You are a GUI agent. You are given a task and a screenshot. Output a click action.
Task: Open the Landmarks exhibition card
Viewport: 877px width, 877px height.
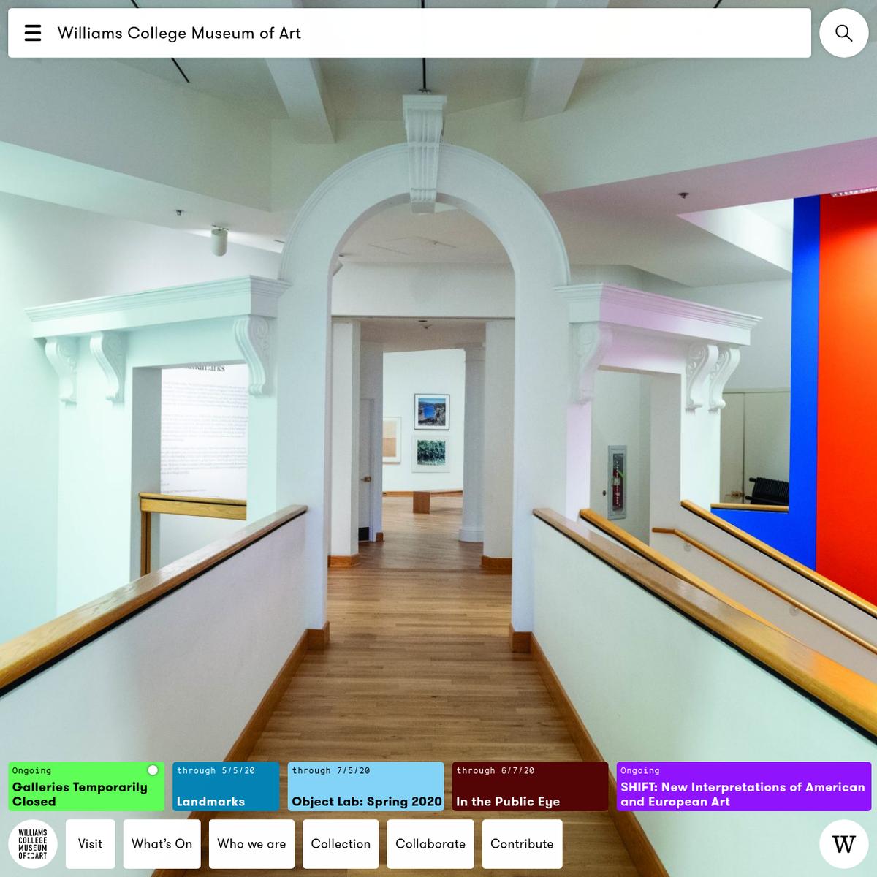coord(226,787)
